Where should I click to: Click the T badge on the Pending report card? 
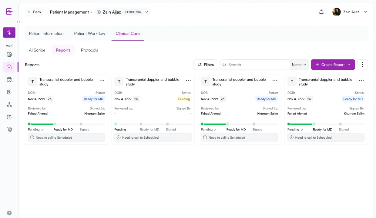(x=119, y=82)
